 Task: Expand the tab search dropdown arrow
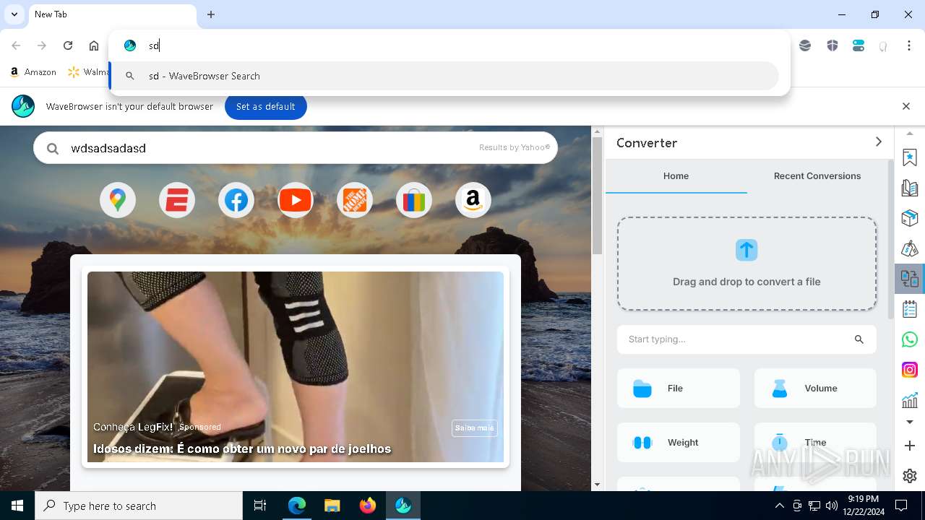pyautogui.click(x=14, y=14)
